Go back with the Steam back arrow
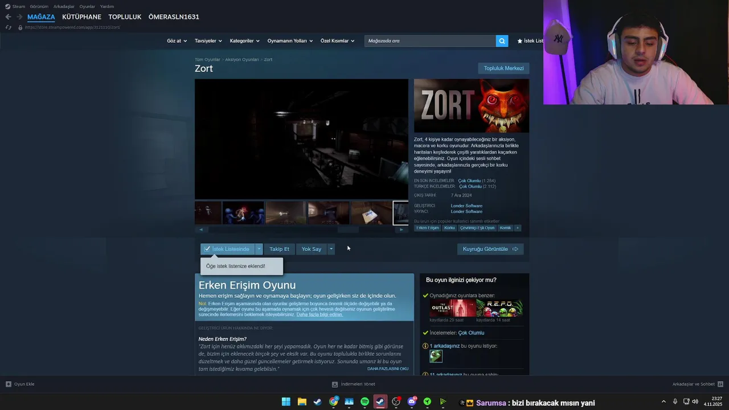This screenshot has height=410, width=729. 8,17
